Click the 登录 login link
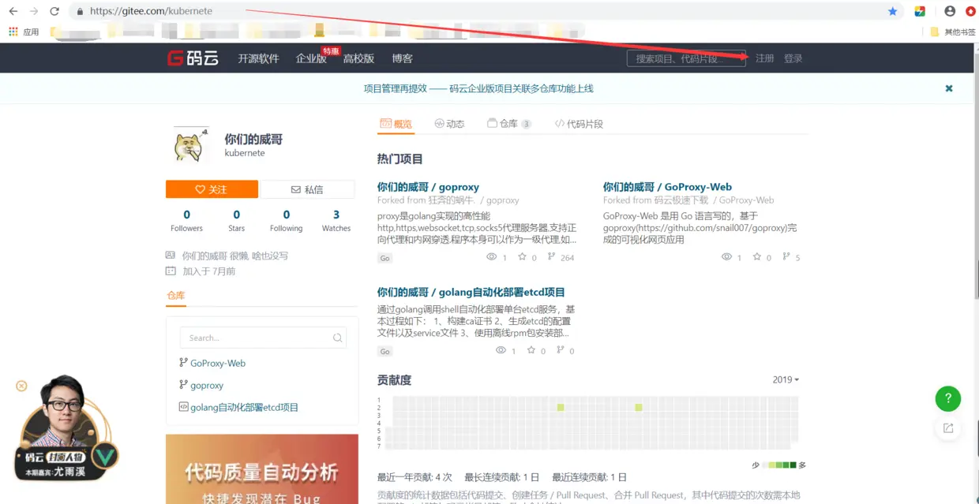The height and width of the screenshot is (504, 979). coord(793,58)
